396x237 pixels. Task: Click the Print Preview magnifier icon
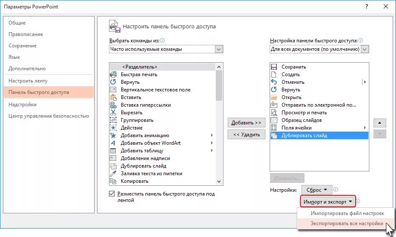click(274, 113)
